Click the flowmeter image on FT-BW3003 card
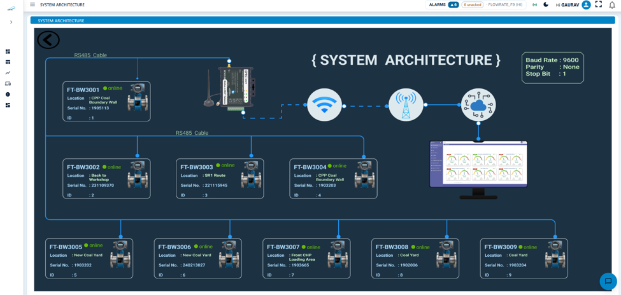The height and width of the screenshot is (295, 621). [x=251, y=174]
